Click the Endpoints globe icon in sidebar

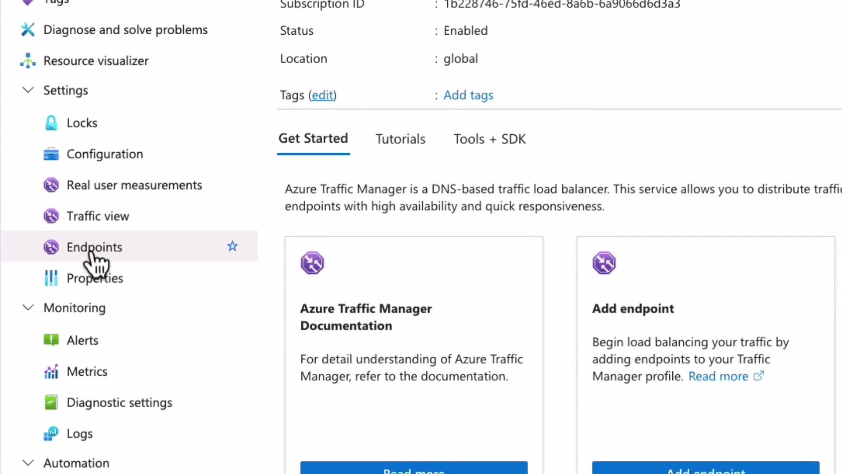pos(51,247)
